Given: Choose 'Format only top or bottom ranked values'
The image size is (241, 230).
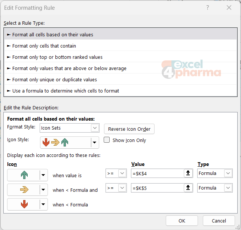Looking at the screenshot, I should click(x=120, y=57).
